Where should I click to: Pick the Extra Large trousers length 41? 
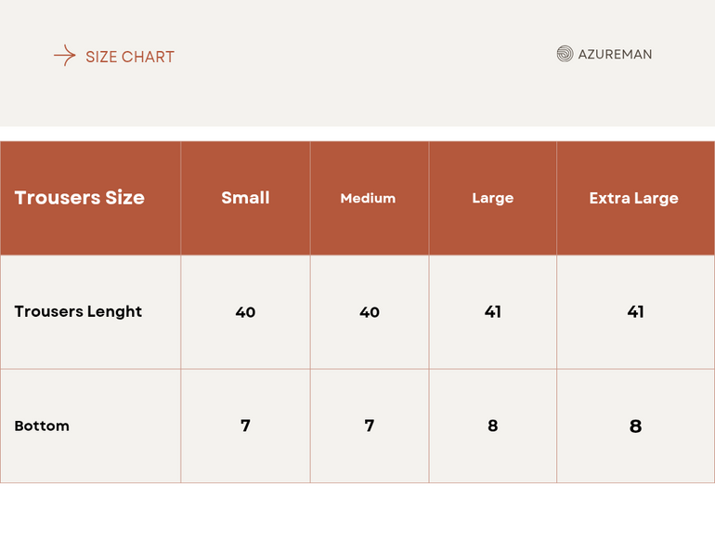[x=635, y=312]
